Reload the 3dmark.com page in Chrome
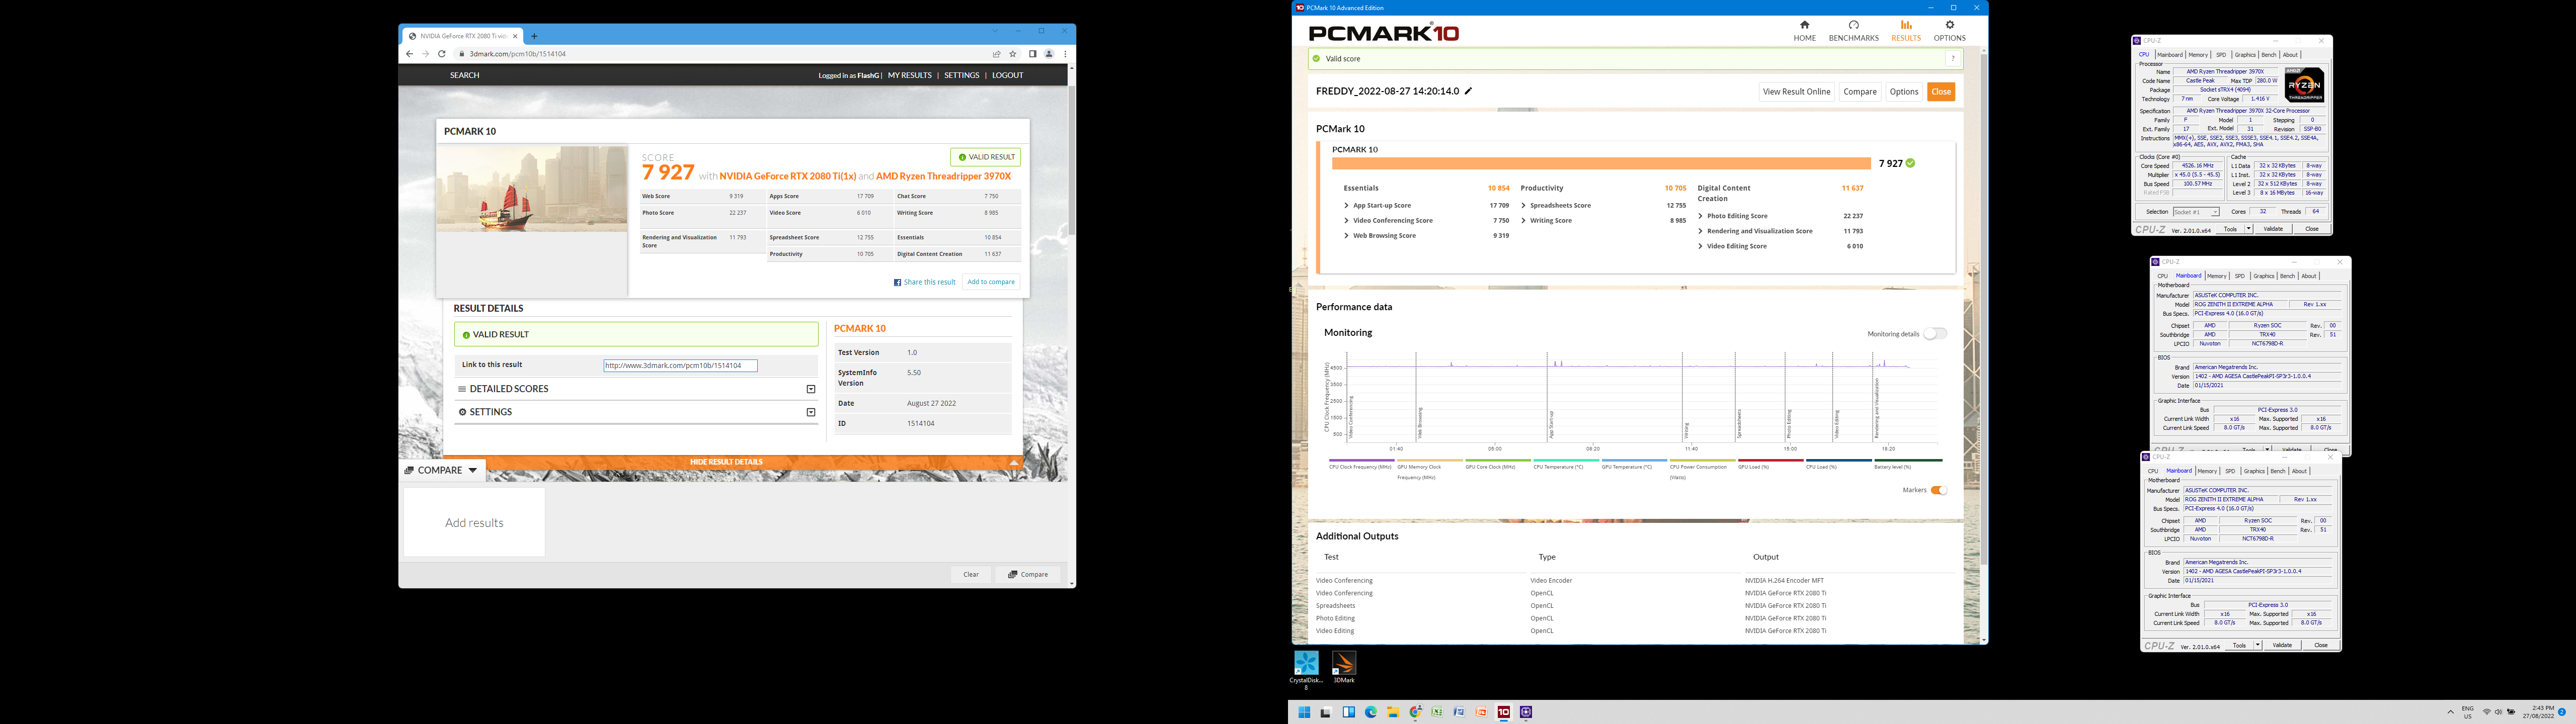 point(441,54)
